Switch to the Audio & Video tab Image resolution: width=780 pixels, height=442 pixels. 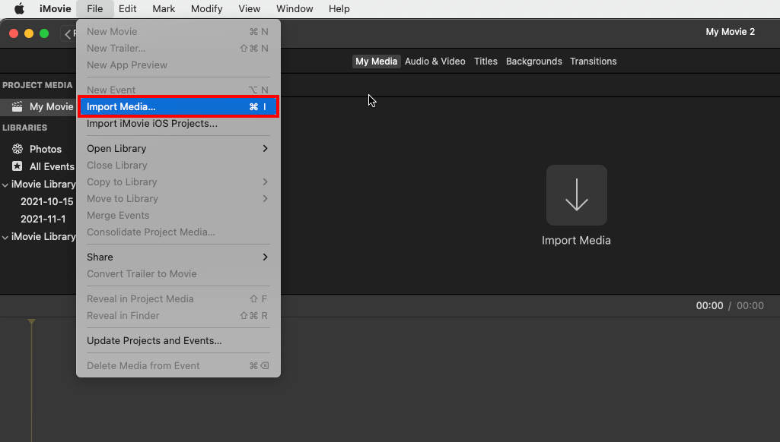pyautogui.click(x=435, y=61)
